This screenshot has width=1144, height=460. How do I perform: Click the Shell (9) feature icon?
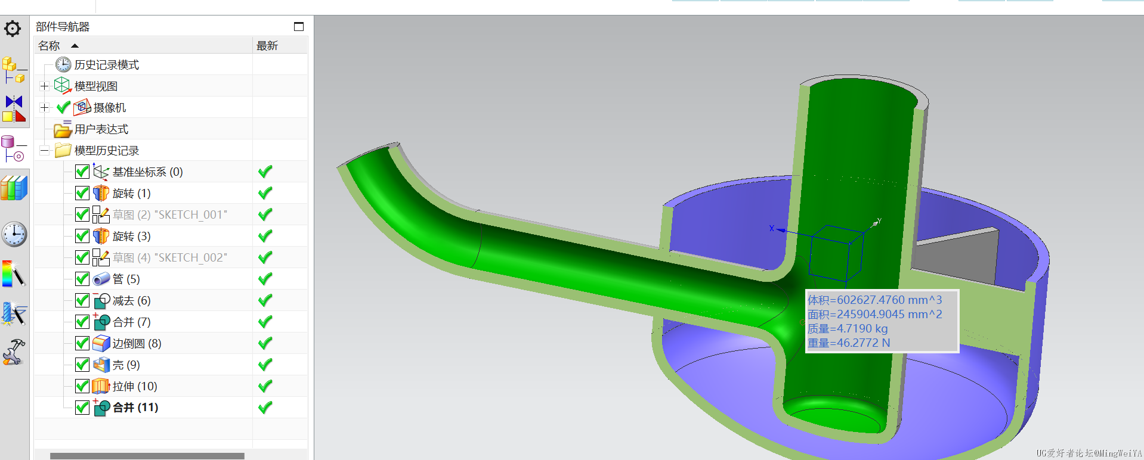tap(101, 365)
